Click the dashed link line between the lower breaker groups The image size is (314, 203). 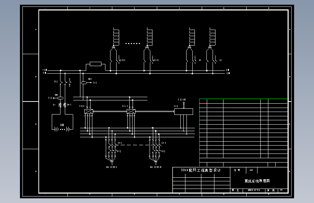[135, 145]
